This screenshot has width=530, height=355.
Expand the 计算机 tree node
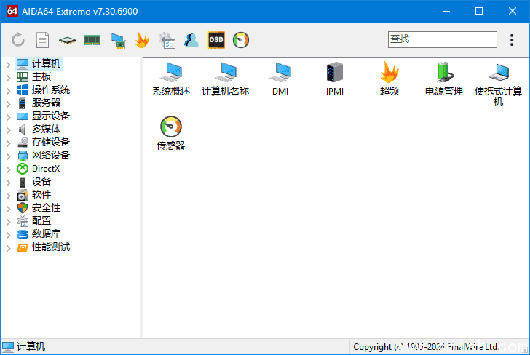(9, 64)
